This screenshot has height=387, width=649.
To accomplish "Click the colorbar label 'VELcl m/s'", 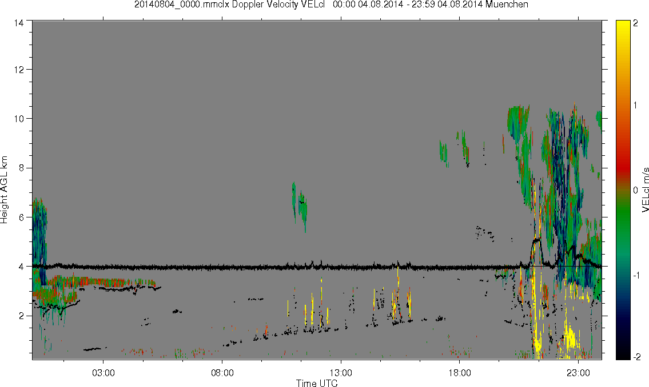I will pos(645,190).
